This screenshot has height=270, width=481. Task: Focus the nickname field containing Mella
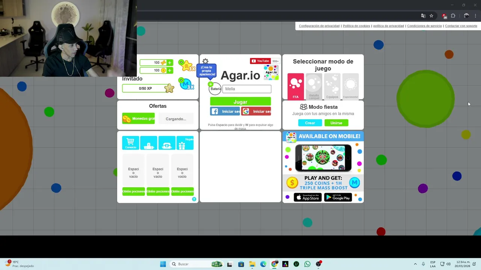point(247,89)
